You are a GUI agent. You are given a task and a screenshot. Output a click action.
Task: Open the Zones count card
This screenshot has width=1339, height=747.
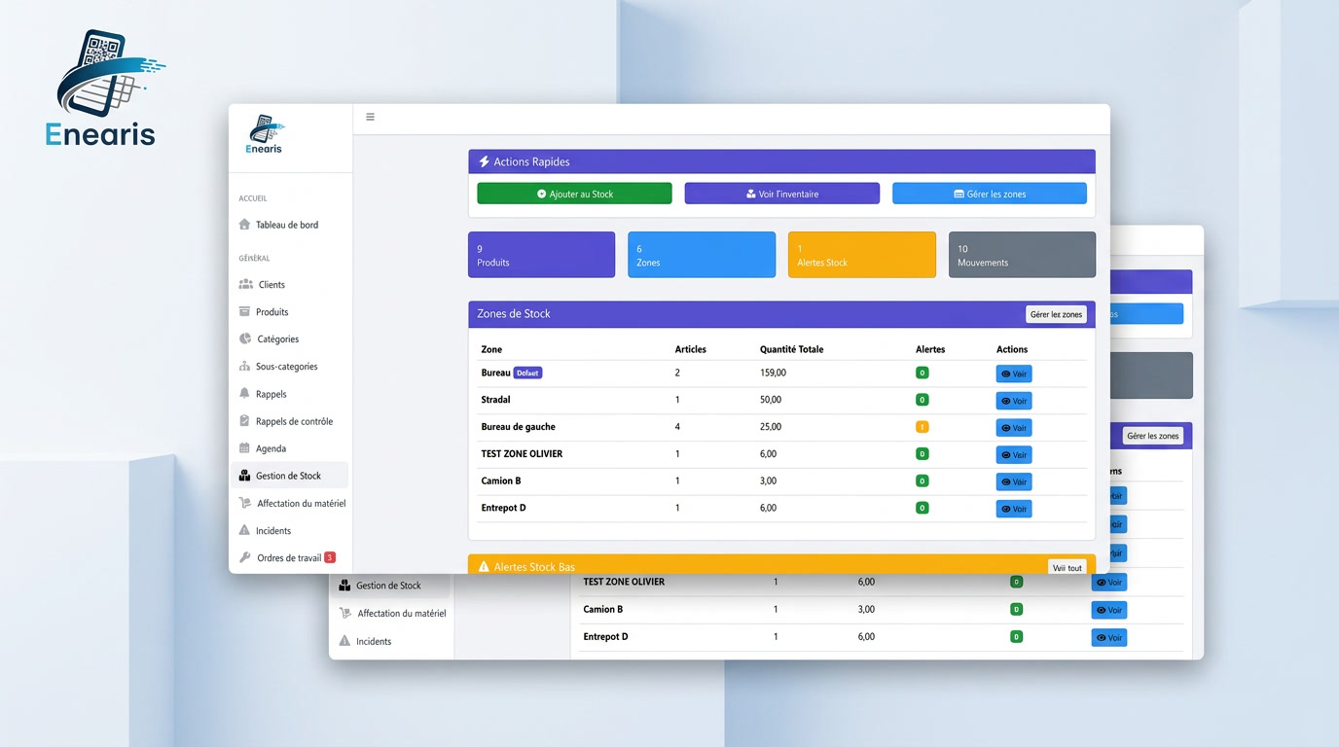pos(702,255)
